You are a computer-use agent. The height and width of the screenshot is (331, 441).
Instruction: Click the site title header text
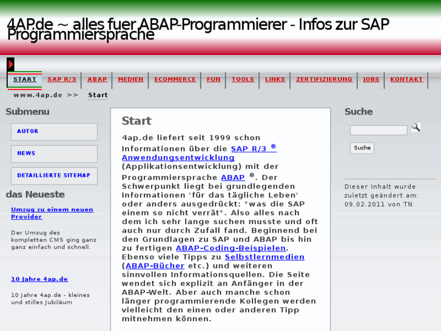point(198,29)
